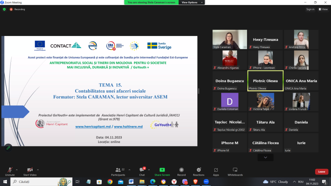The image size is (331, 186).
Task: Click the divider handle between slide and gallery
Action: pyautogui.click(x=199, y=91)
